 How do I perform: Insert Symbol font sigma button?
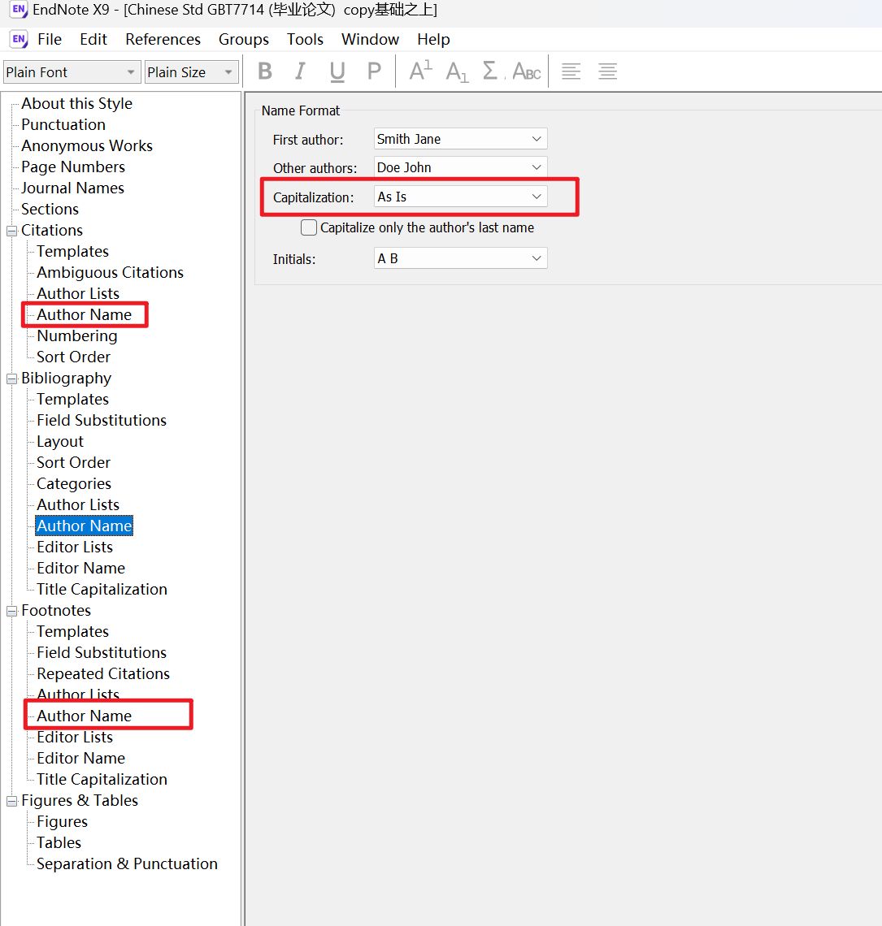[490, 71]
